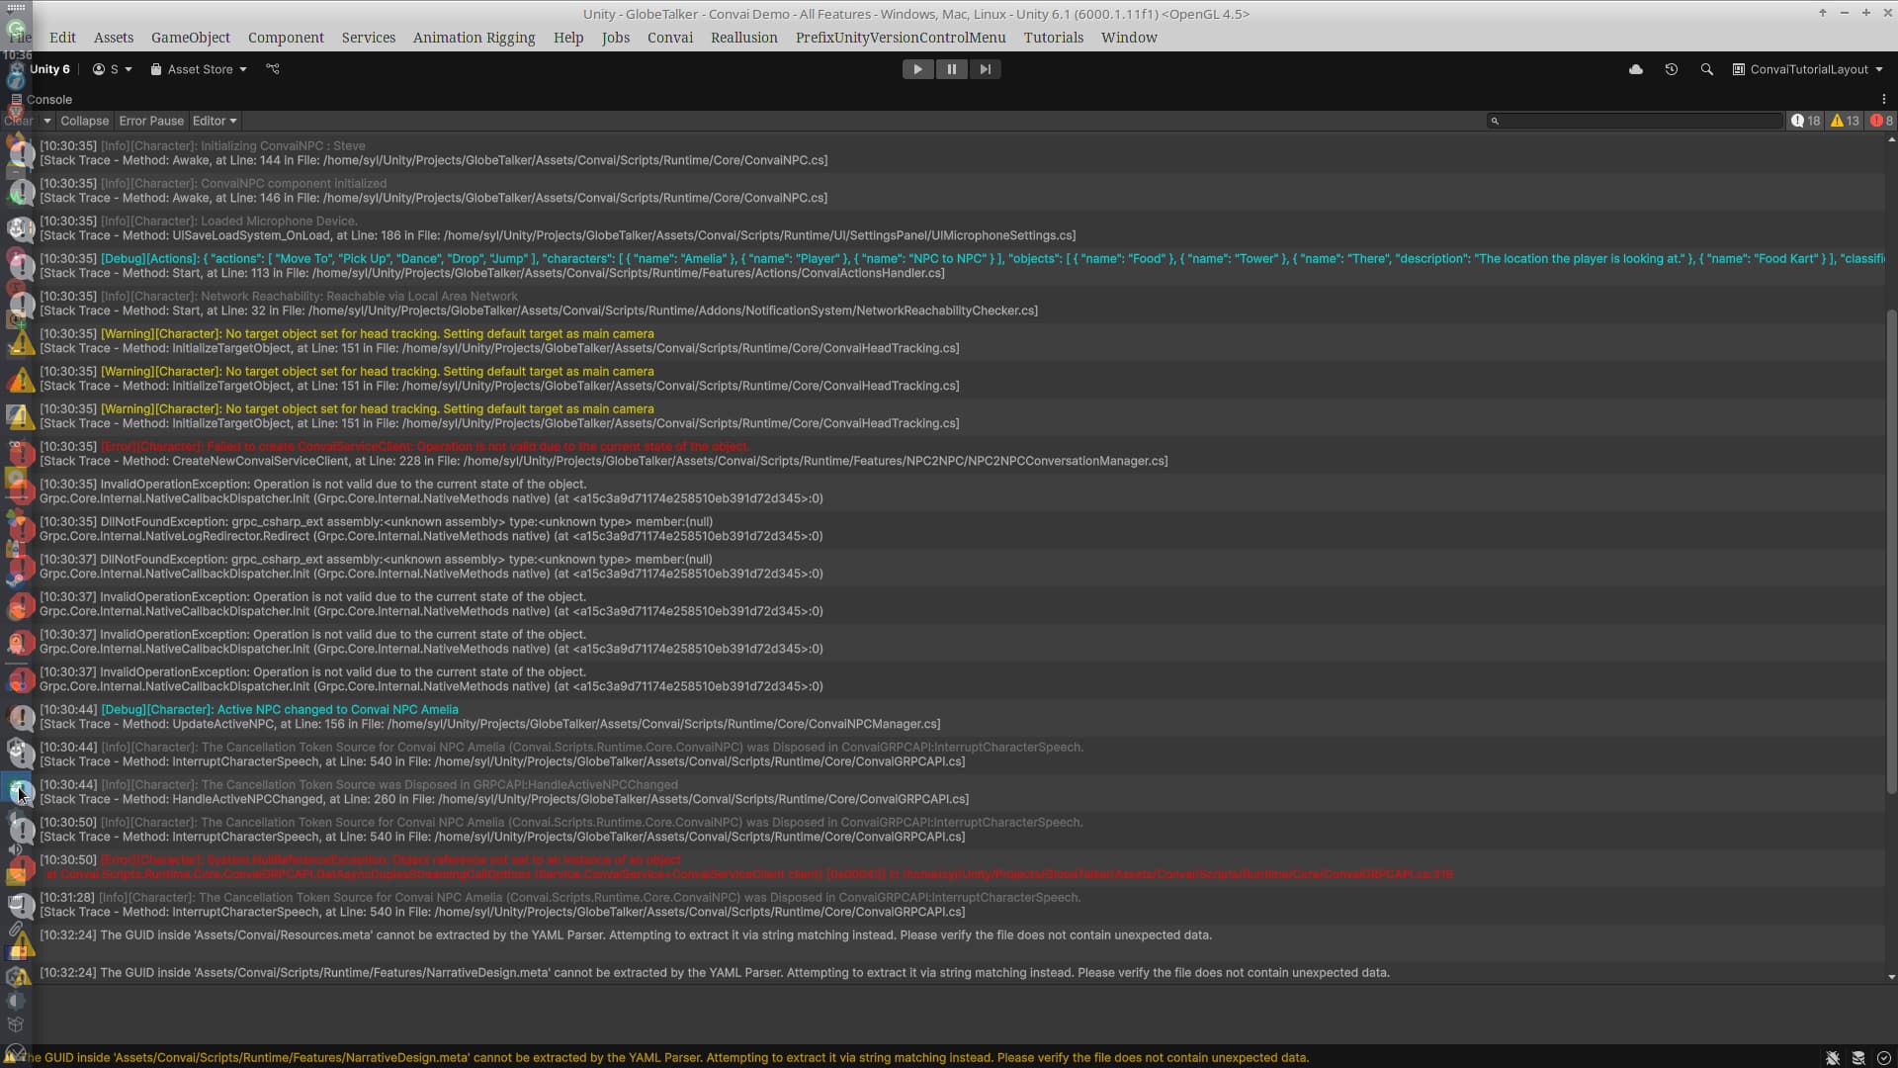
Task: Open the activity checkmark status icon
Action: coord(1883,1057)
